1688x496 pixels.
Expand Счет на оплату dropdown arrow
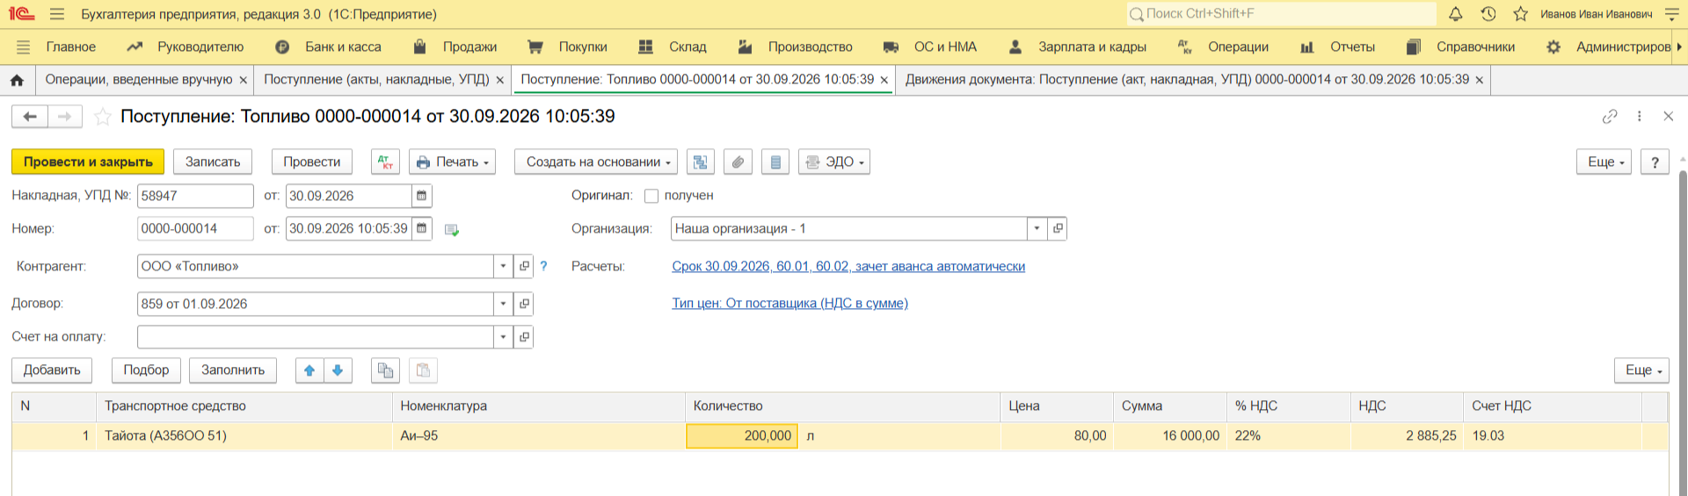click(x=504, y=337)
